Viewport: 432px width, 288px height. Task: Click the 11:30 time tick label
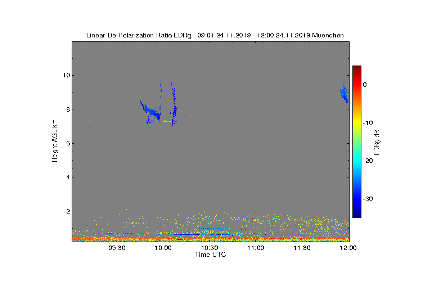(302, 248)
